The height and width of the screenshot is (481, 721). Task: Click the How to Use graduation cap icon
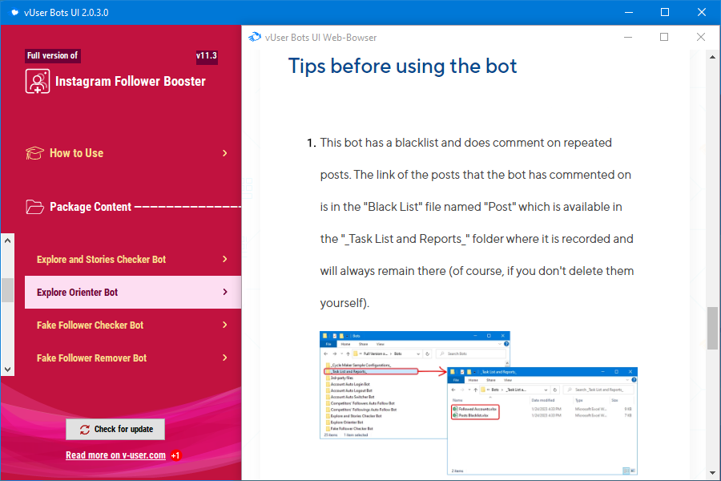point(34,153)
